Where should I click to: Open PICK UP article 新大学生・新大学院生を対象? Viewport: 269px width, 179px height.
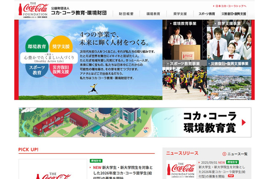(122, 173)
